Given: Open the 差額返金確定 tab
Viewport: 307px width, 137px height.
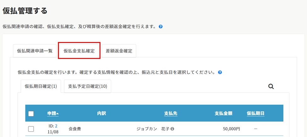Looking at the screenshot, I should point(119,51).
